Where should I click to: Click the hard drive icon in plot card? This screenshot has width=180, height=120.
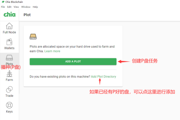coord(33,37)
